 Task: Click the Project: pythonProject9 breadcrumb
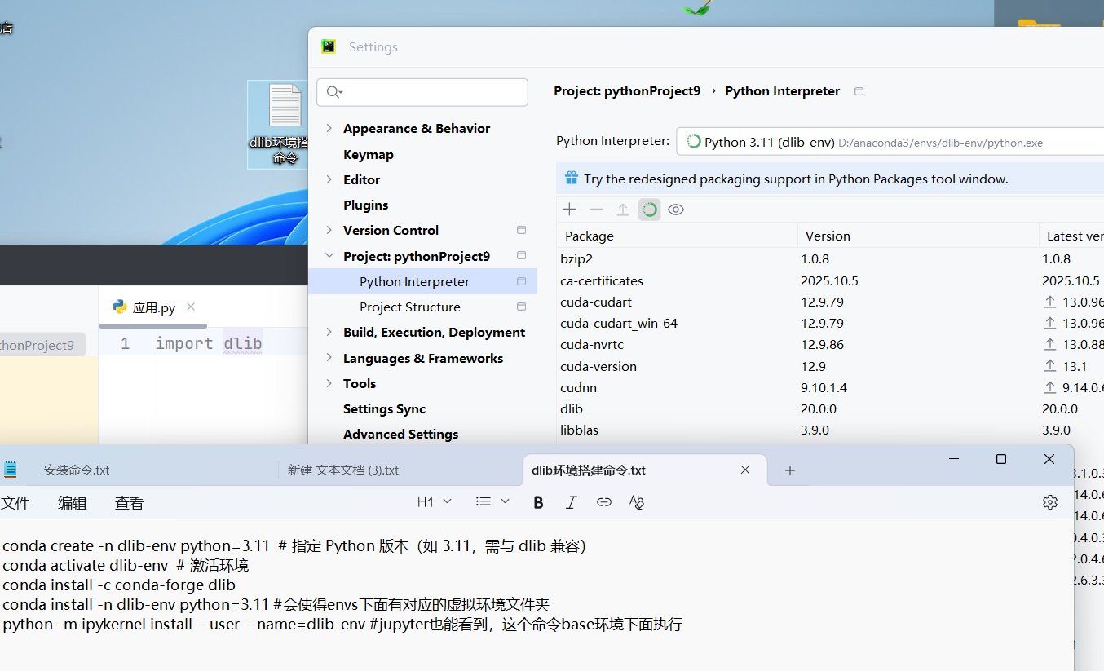627,91
